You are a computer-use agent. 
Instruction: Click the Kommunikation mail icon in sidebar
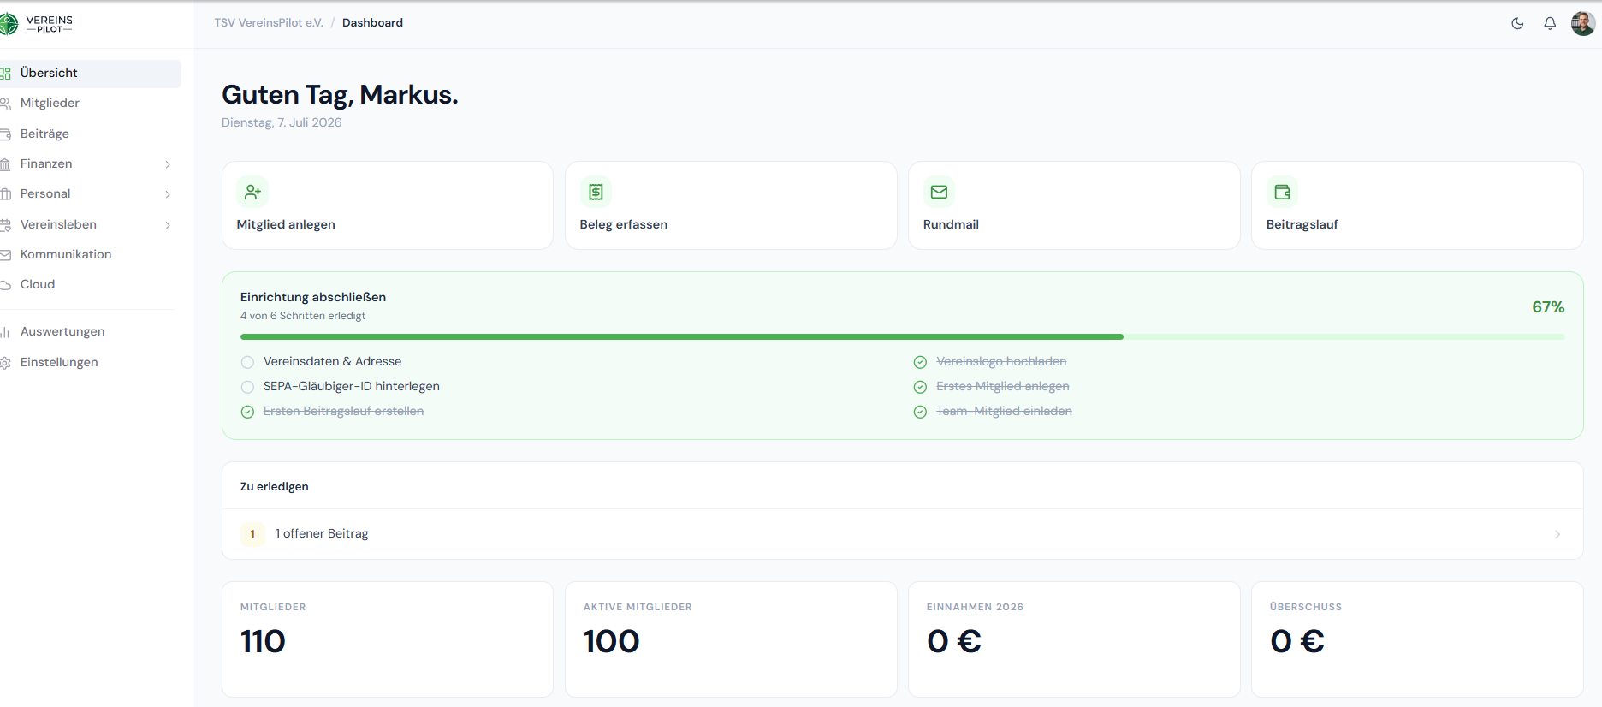(x=5, y=255)
